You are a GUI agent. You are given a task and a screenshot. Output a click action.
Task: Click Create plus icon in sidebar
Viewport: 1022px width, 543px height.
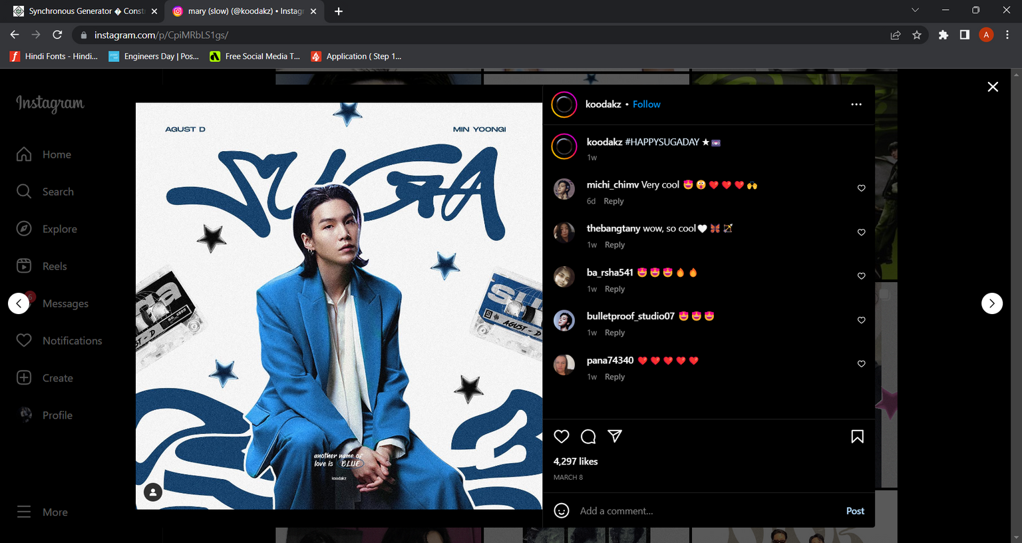(x=24, y=378)
